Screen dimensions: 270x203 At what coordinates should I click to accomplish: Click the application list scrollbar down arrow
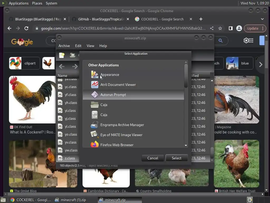186,145
